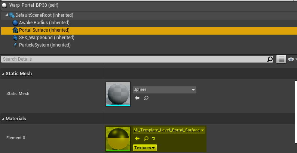Click the Warp_Portal_BP30 sphere icon
Screen dimensions: 297x153
pos(4,6)
